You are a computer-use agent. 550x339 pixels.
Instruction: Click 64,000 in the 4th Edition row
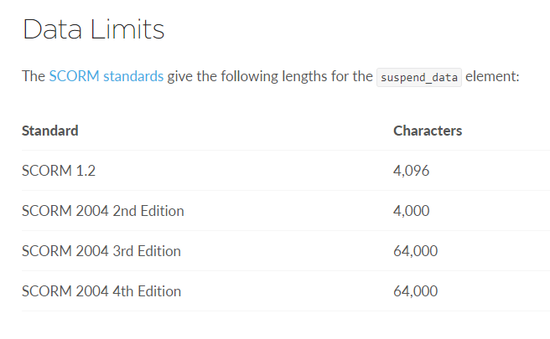(x=415, y=291)
